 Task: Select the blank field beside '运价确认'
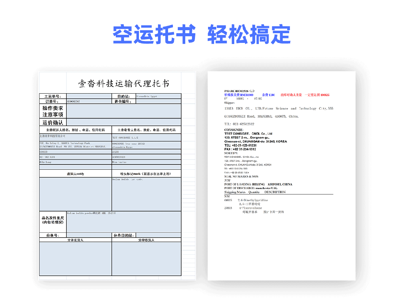click(x=124, y=122)
